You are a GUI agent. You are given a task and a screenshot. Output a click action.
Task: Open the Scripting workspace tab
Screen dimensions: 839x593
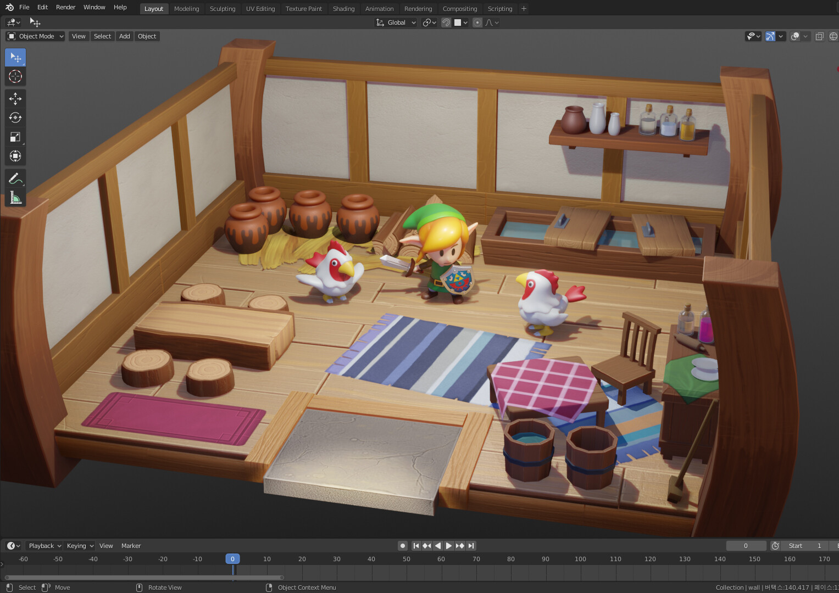(500, 9)
